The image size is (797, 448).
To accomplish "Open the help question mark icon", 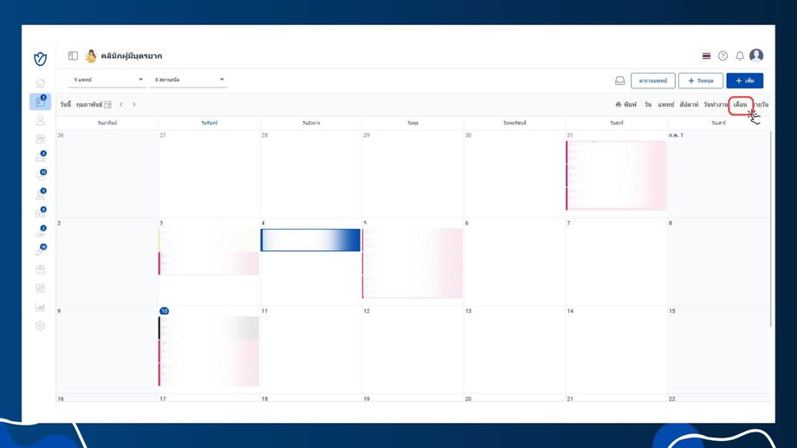I will [722, 56].
